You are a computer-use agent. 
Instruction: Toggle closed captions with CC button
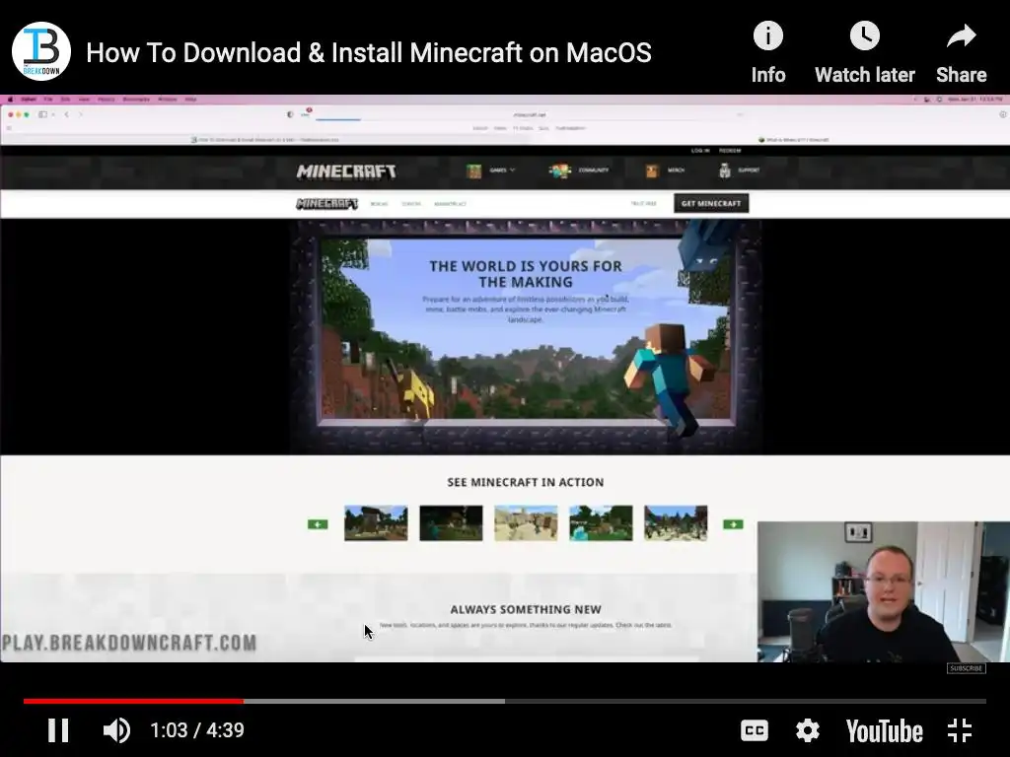pos(754,730)
